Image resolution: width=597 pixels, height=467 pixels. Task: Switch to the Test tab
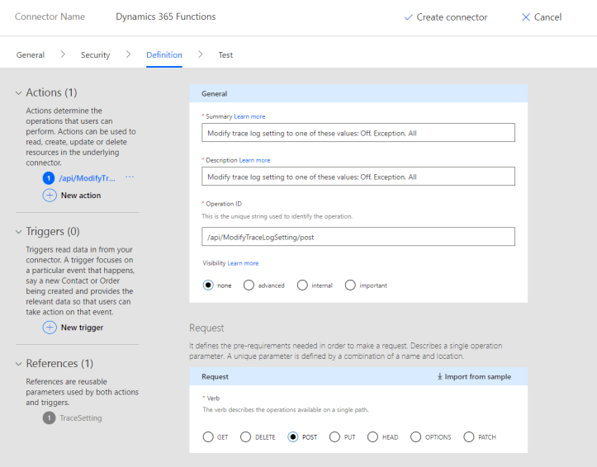pyautogui.click(x=225, y=54)
